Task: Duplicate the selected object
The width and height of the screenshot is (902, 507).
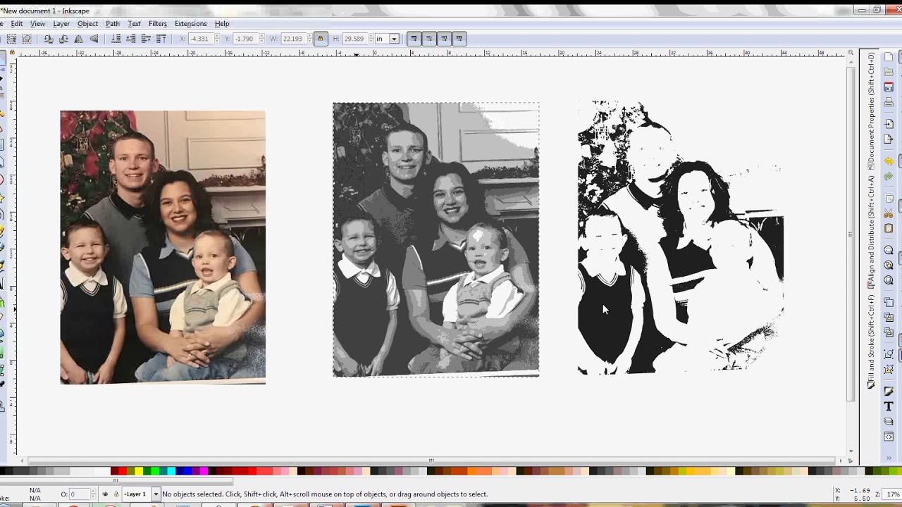Action: [x=889, y=302]
